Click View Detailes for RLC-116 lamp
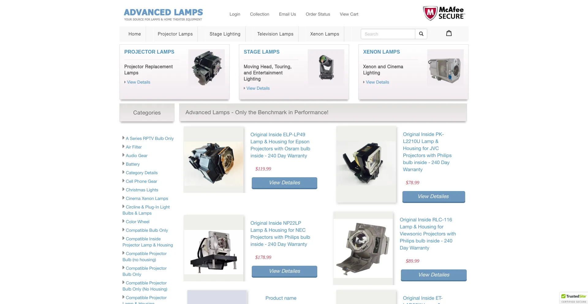The image size is (588, 304). (x=433, y=275)
